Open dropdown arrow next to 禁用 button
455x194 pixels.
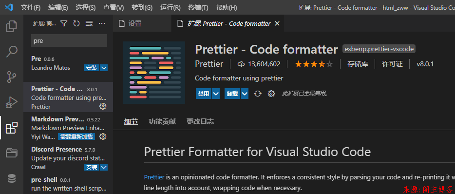[x=216, y=94]
